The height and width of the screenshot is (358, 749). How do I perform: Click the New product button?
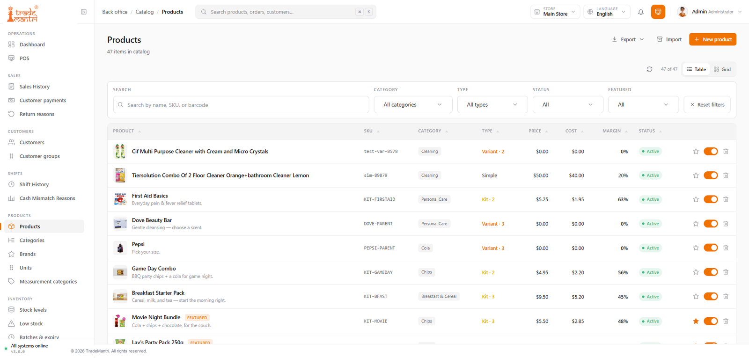[x=712, y=39]
